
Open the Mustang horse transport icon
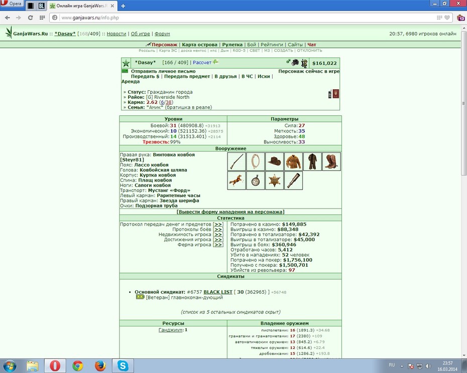point(237,180)
